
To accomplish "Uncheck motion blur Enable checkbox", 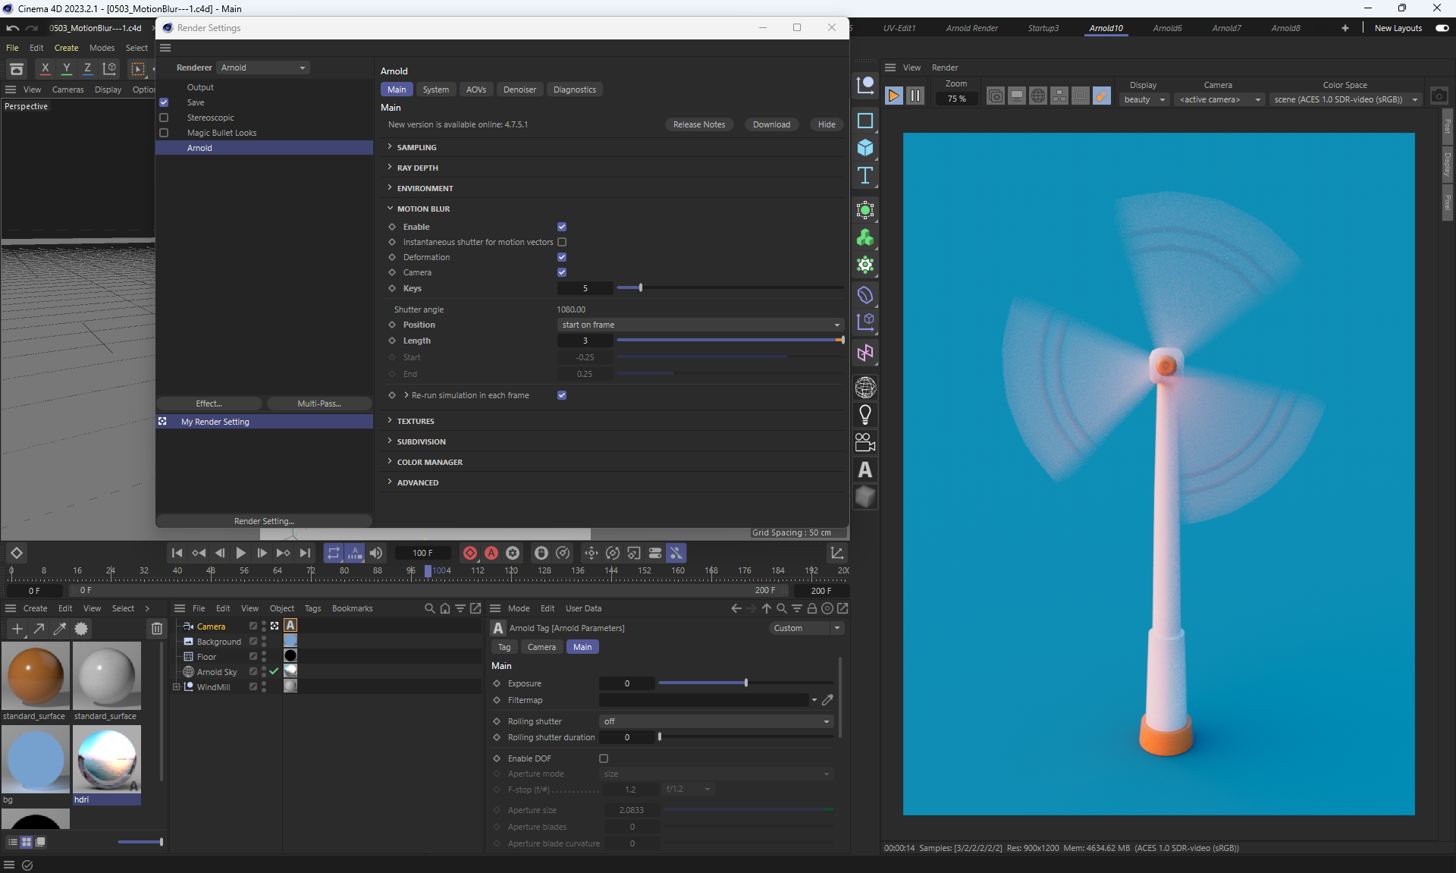I will coord(562,227).
